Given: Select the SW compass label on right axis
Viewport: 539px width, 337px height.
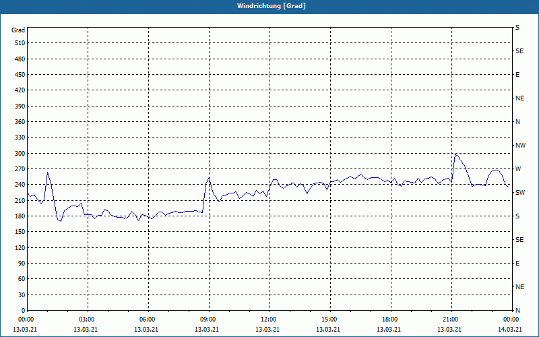Looking at the screenshot, I should [x=520, y=193].
